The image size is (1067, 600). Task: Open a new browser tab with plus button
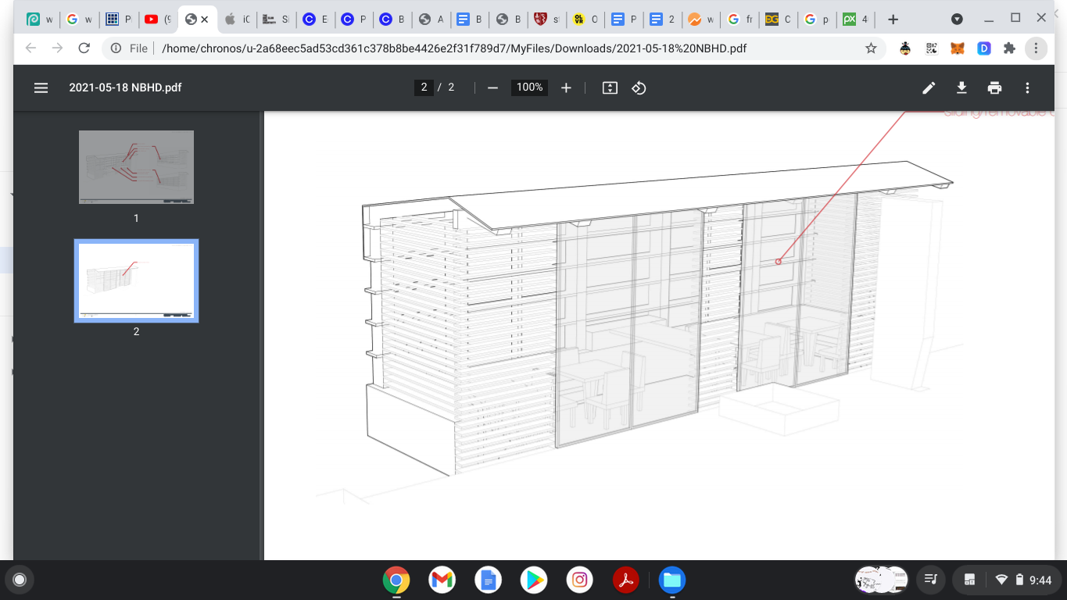point(892,19)
